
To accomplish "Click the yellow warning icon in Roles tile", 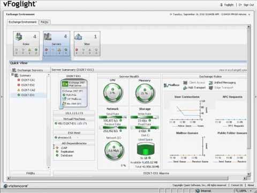I will [29, 50].
